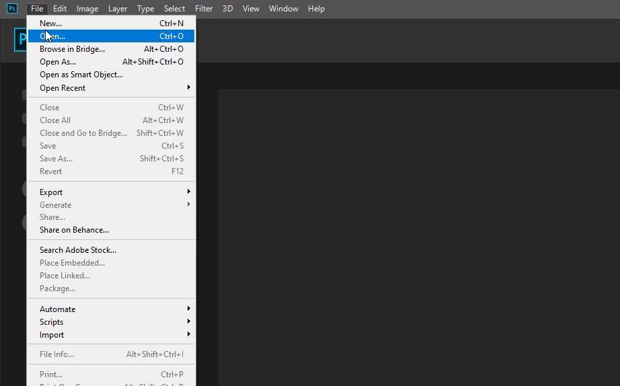The height and width of the screenshot is (386, 620).
Task: Click the greyed Close entry
Action: pos(111,108)
